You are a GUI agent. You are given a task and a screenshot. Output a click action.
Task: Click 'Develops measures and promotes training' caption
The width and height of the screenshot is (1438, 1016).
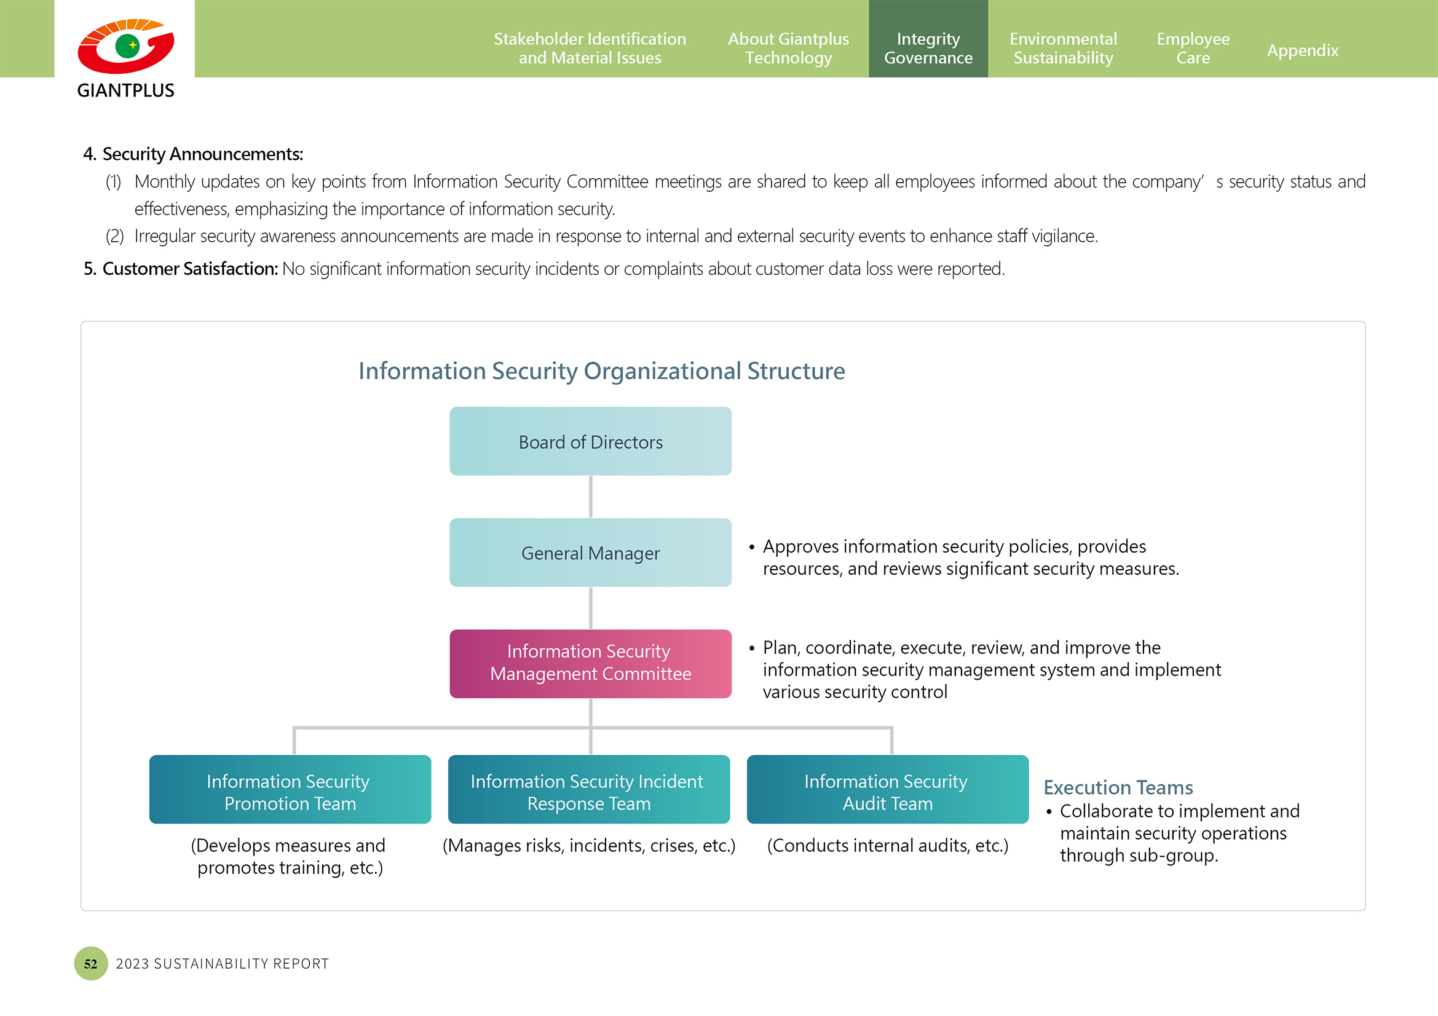[x=289, y=856]
